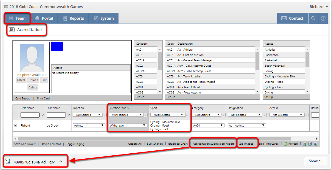Switch to the Team tab
This screenshot has width=332, height=170.
click(17, 18)
